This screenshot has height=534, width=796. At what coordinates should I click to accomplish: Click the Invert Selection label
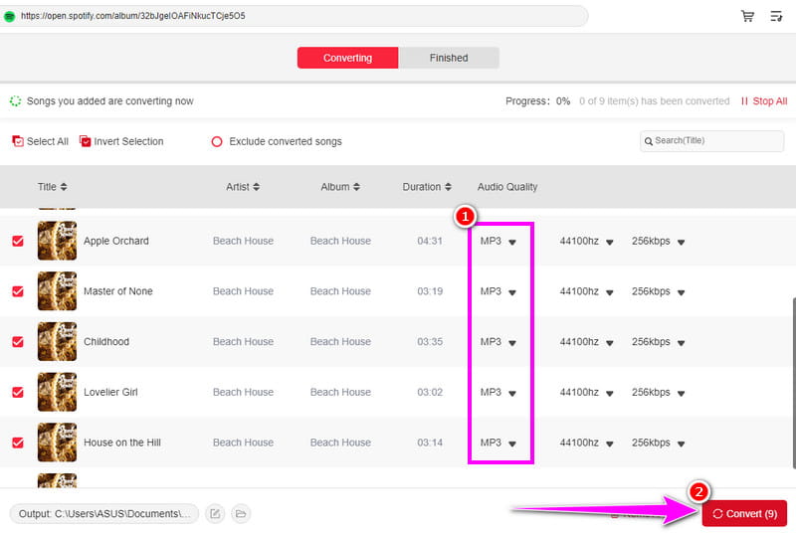tap(128, 141)
